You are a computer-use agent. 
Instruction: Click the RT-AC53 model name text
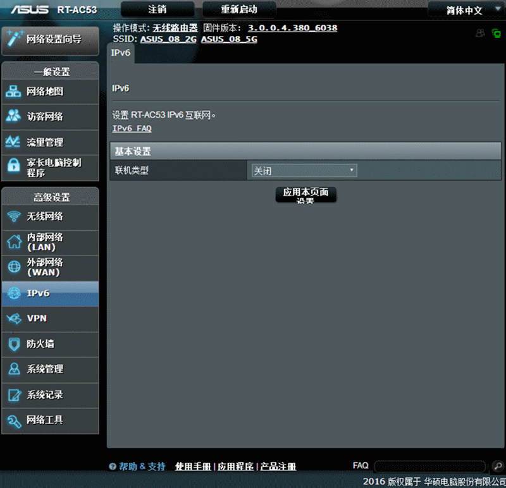[77, 10]
